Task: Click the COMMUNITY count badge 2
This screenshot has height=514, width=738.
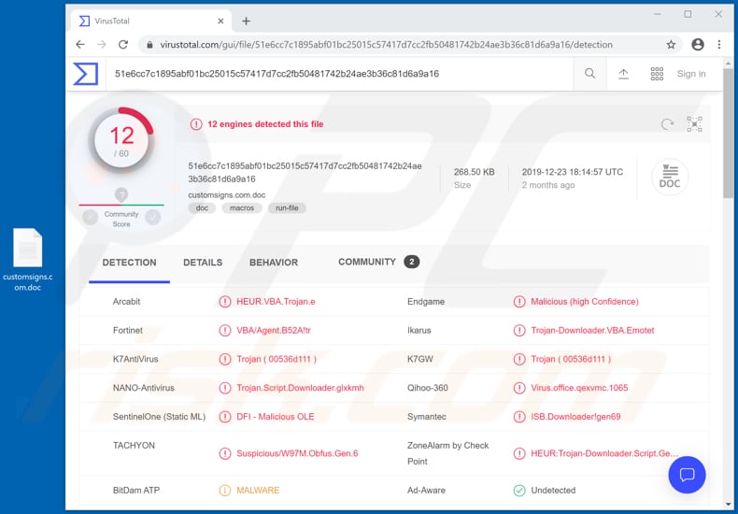Action: point(411,262)
